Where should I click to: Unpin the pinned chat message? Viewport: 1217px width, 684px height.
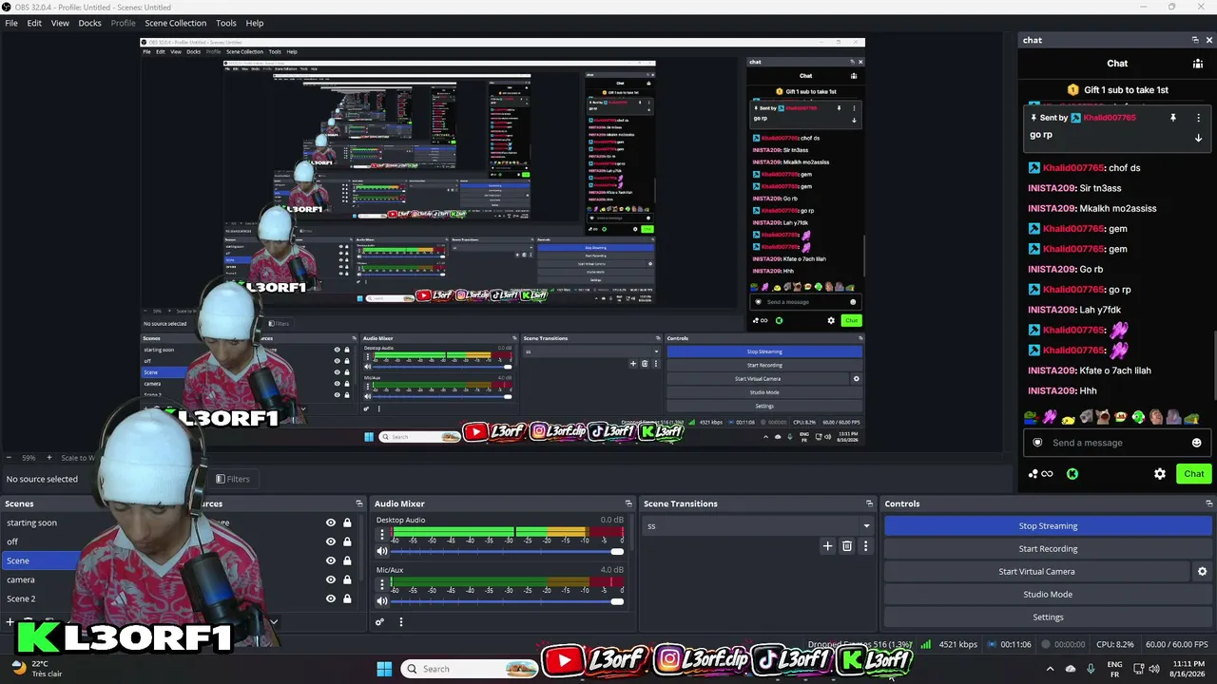click(x=1173, y=118)
